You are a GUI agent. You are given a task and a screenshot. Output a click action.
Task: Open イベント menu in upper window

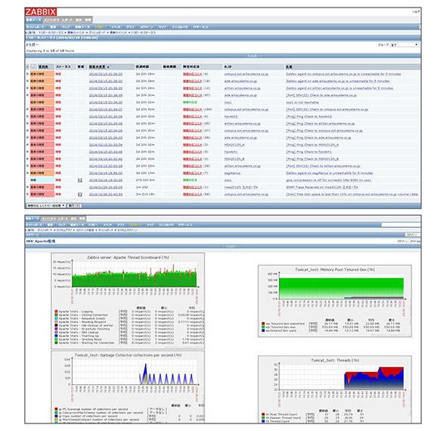(116, 27)
